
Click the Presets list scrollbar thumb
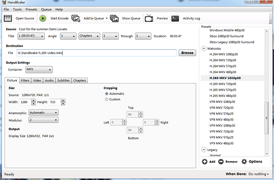[267, 118]
